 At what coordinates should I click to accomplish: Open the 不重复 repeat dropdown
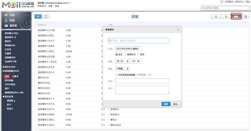tap(122, 69)
